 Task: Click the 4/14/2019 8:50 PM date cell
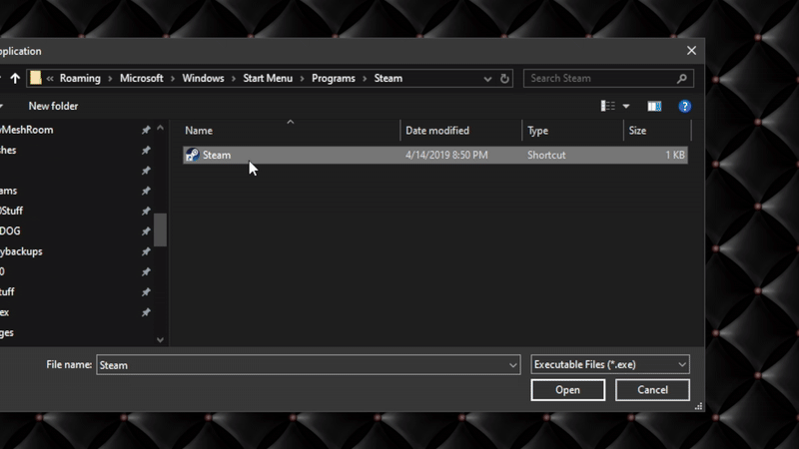[446, 155]
